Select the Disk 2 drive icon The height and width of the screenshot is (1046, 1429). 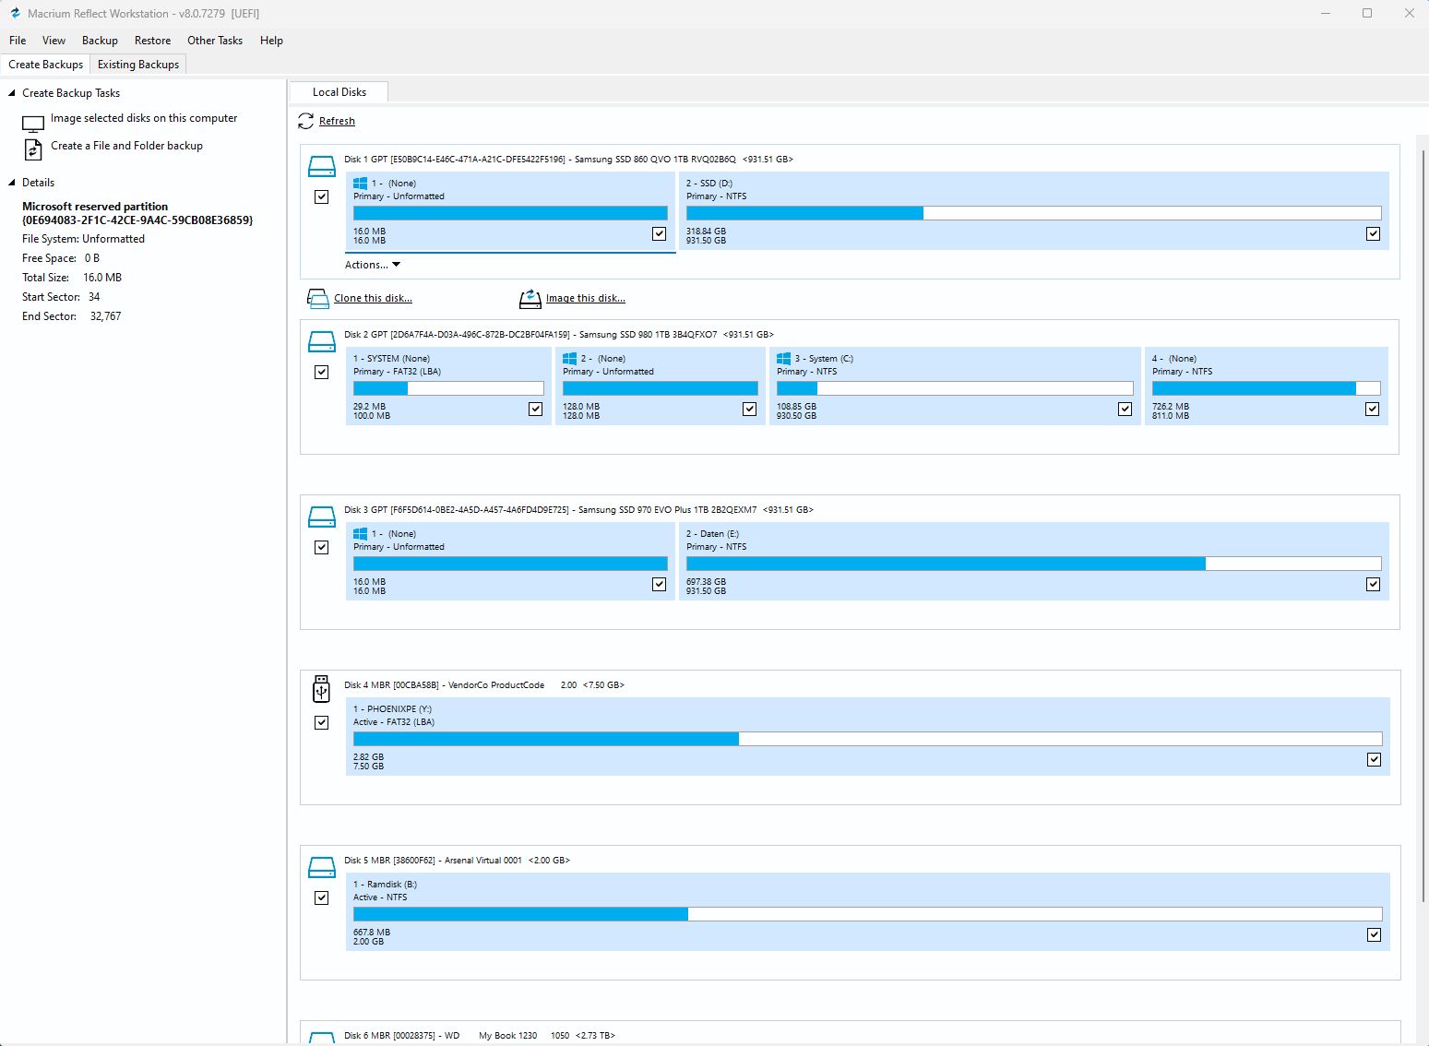321,341
